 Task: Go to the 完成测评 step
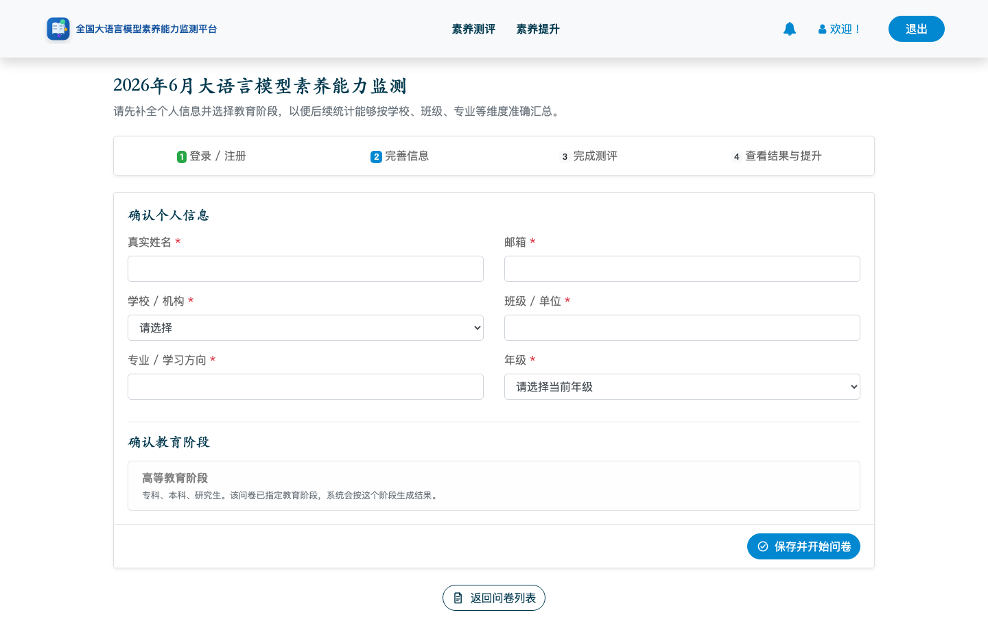589,156
